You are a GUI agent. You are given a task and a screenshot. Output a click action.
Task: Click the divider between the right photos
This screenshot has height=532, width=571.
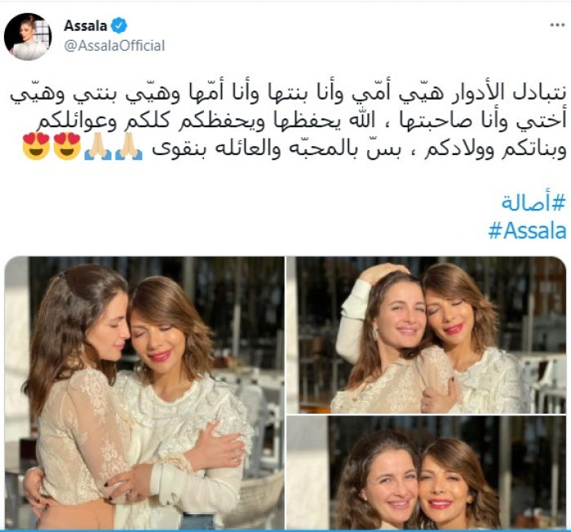pyautogui.click(x=427, y=415)
